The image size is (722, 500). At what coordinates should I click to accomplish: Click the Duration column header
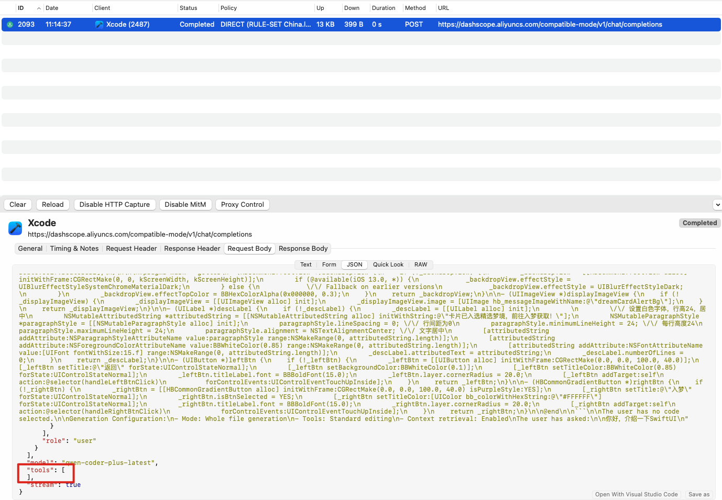[384, 8]
